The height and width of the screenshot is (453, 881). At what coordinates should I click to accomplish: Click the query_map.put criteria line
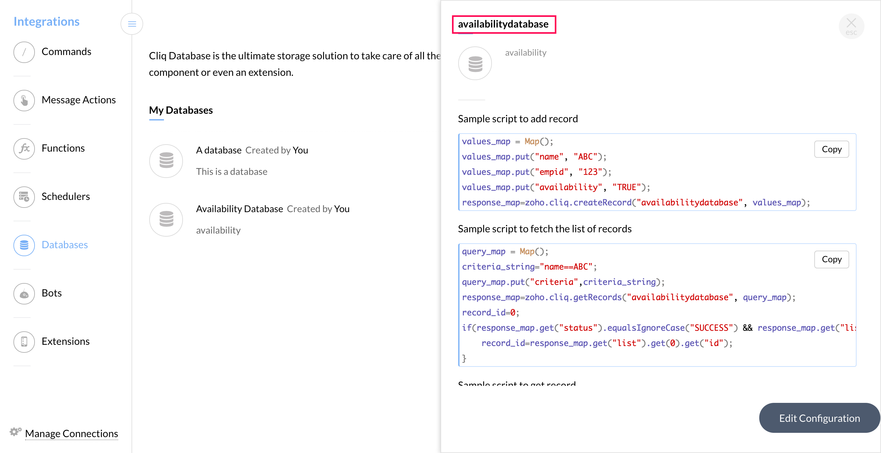(x=563, y=282)
